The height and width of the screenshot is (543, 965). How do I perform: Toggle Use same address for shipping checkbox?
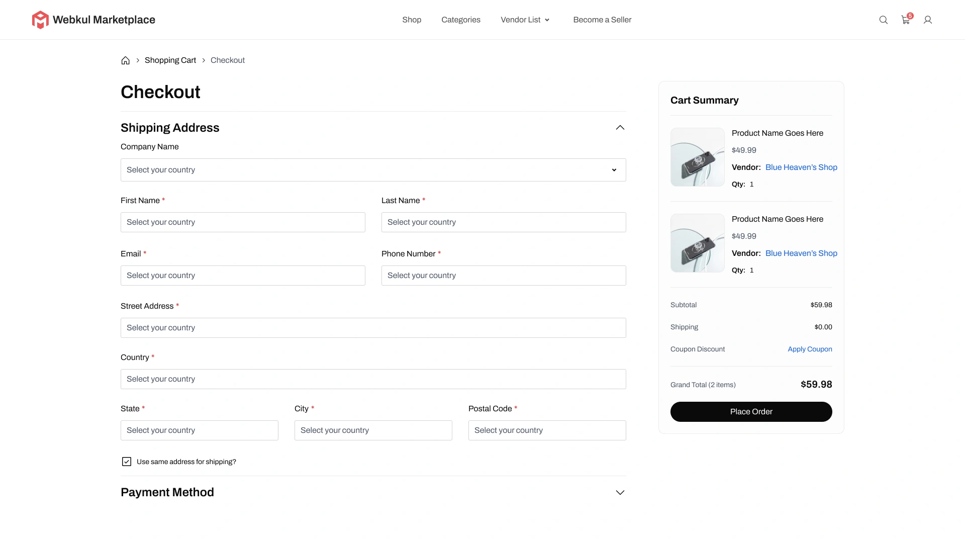pyautogui.click(x=127, y=462)
